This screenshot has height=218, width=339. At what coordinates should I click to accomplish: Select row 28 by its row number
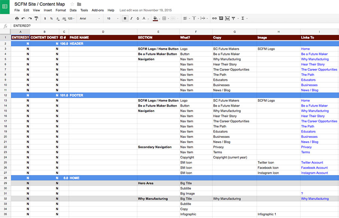pos(5,178)
